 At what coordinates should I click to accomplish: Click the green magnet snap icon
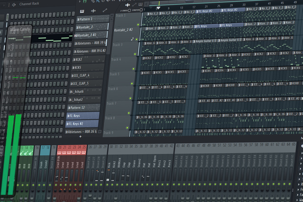[x=84, y=1]
